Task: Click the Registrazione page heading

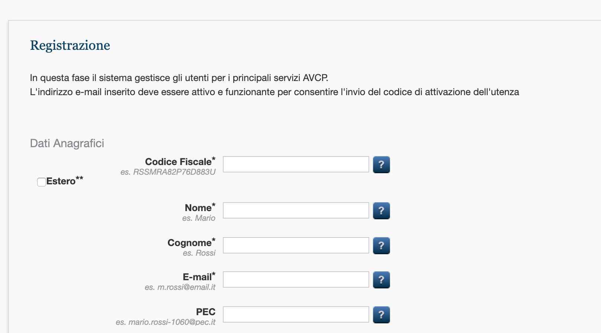Action: click(70, 46)
